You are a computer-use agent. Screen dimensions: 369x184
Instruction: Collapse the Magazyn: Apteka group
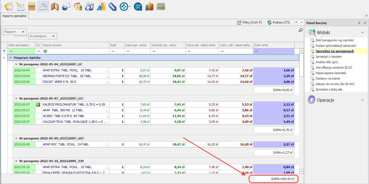point(11,58)
